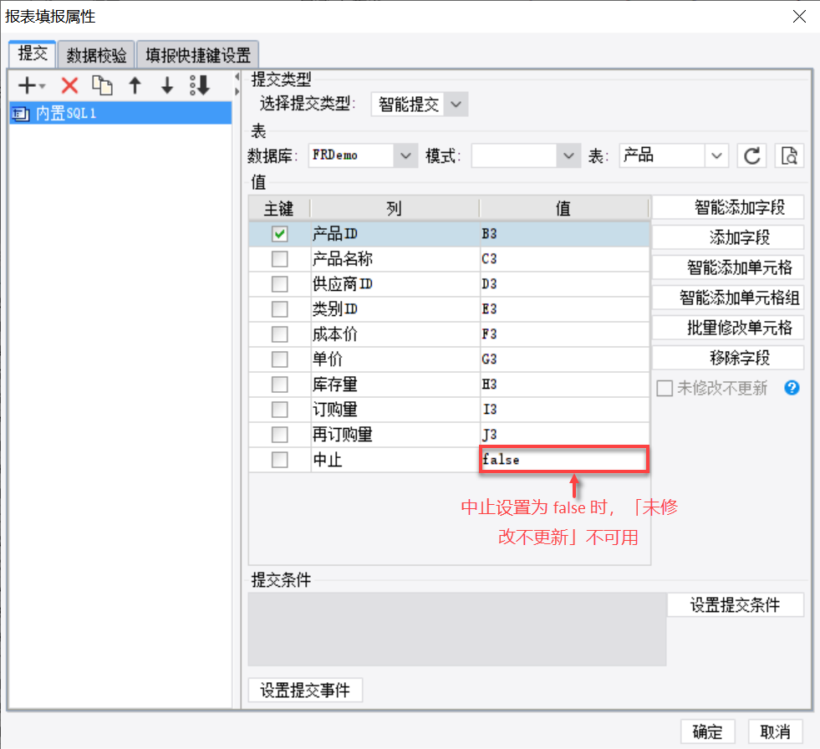Click the 添加字段 button
This screenshot has height=749, width=820.
(x=728, y=237)
